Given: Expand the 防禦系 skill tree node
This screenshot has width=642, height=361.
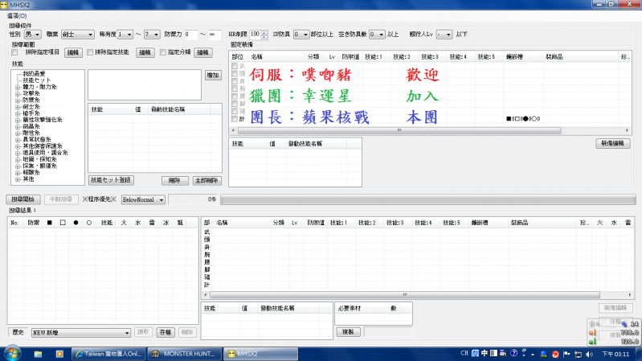Looking at the screenshot, I should pyautogui.click(x=18, y=101).
